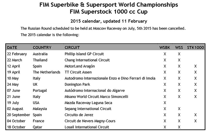Click the WSBK X for Laguna Seca

165,103
